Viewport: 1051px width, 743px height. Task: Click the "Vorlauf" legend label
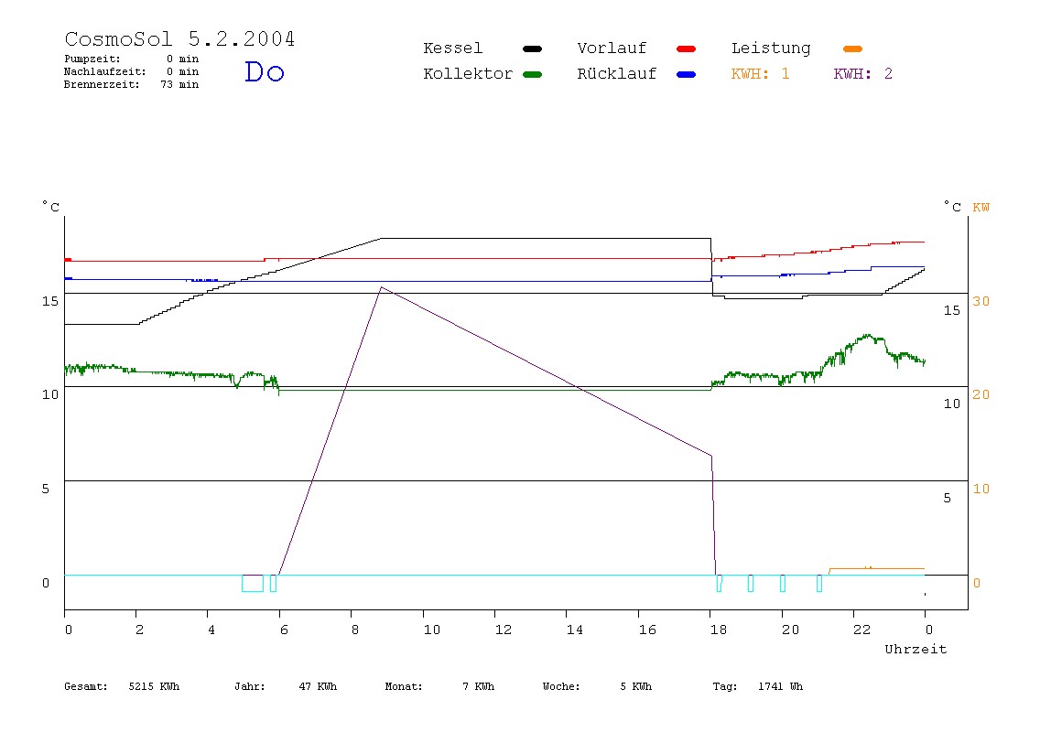(612, 48)
